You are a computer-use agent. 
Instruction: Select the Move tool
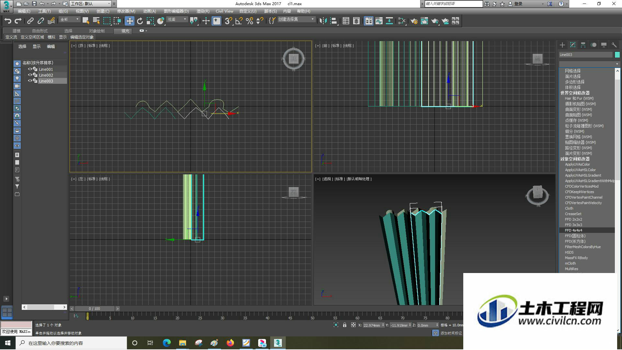[130, 21]
